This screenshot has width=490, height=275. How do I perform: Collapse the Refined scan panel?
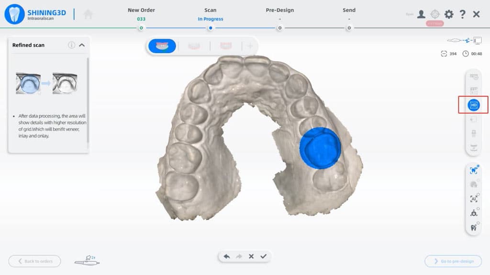pos(83,45)
